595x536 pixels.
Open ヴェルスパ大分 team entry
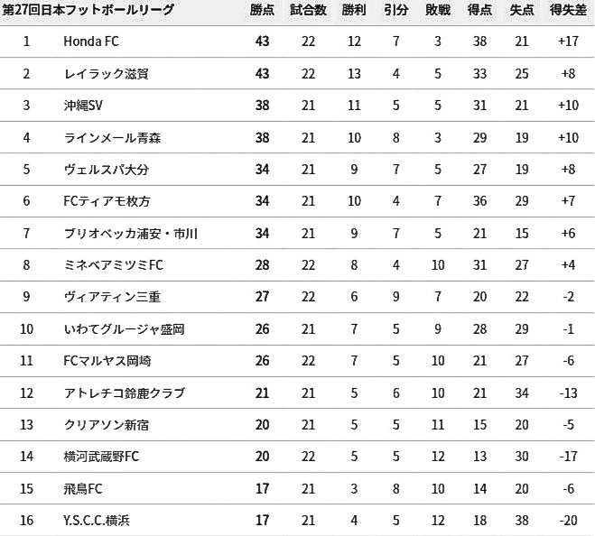[106, 170]
